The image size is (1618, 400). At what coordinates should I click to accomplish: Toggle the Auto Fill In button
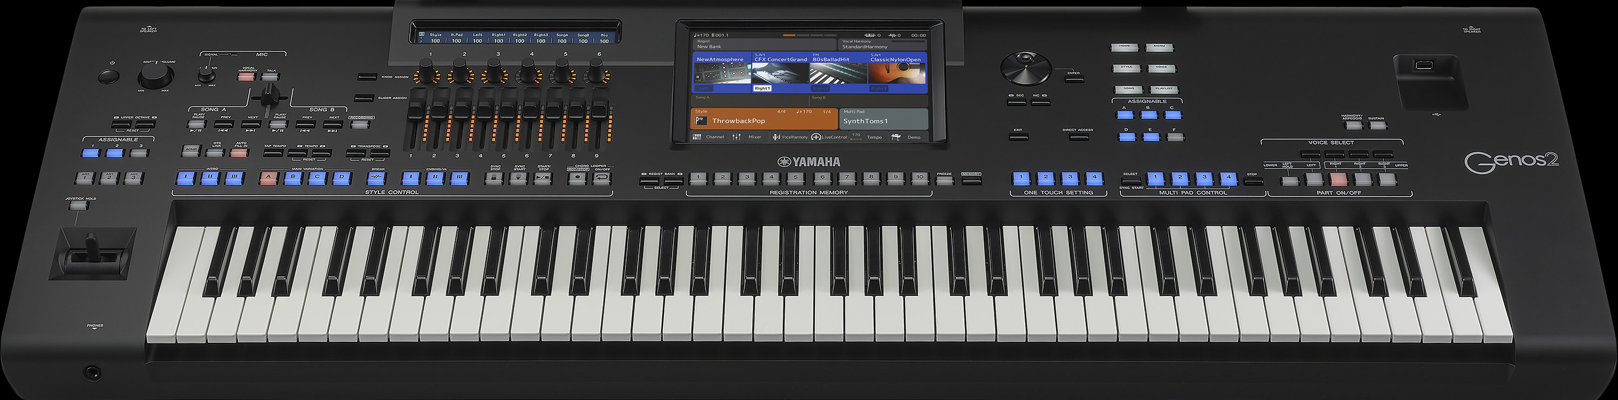coord(239,153)
